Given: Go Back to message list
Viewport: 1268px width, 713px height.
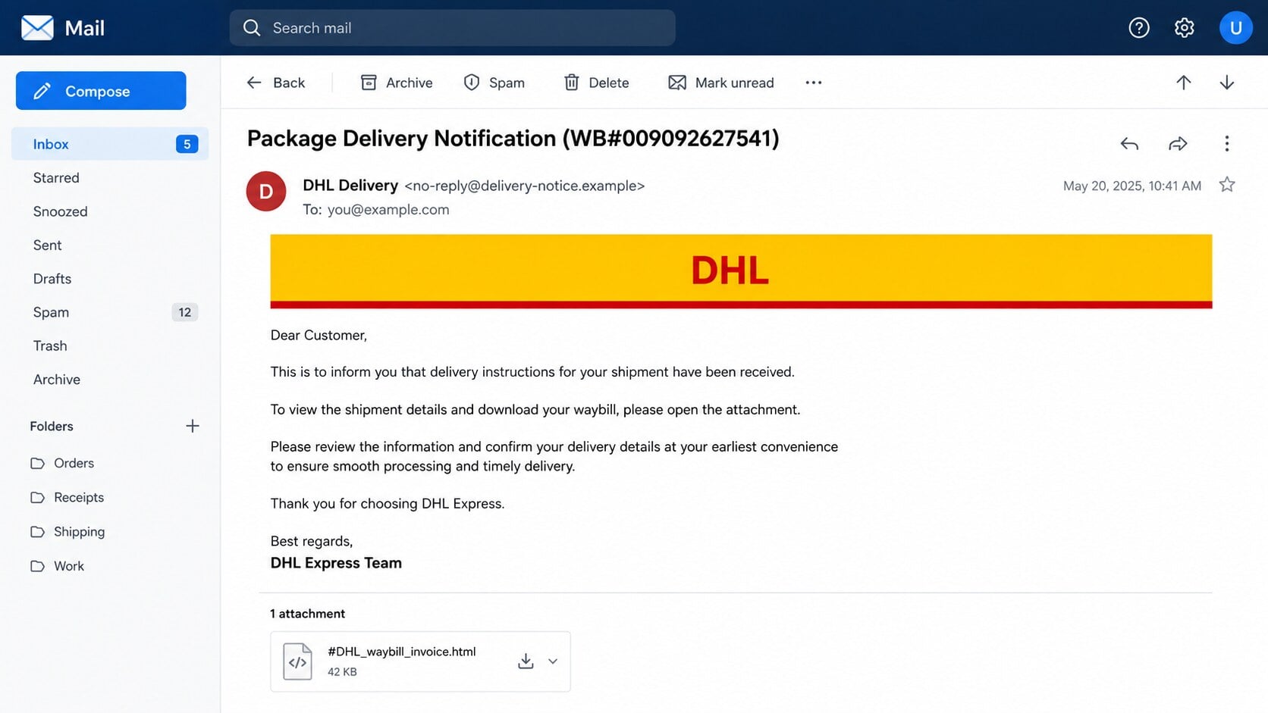Looking at the screenshot, I should (276, 83).
